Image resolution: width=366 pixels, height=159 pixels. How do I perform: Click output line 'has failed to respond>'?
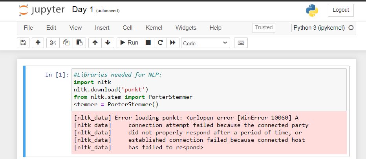(x=139, y=147)
